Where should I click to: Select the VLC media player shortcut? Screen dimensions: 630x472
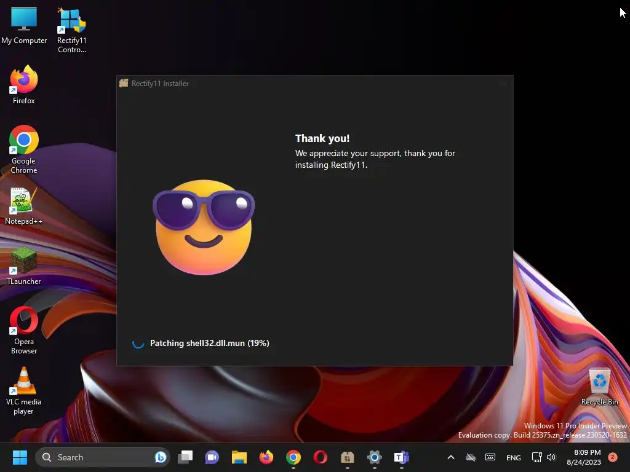[24, 390]
